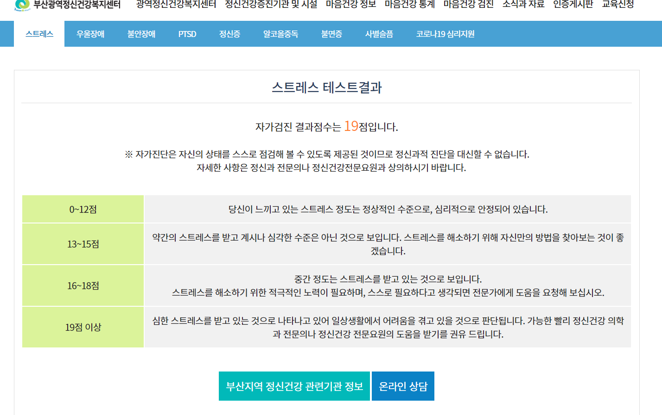Click the Busan Mental Health Center logo

67,5
